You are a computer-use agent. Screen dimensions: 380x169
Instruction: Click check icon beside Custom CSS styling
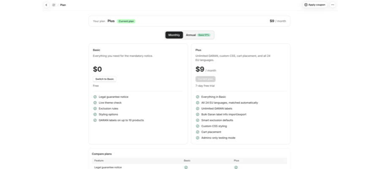[x=198, y=126]
